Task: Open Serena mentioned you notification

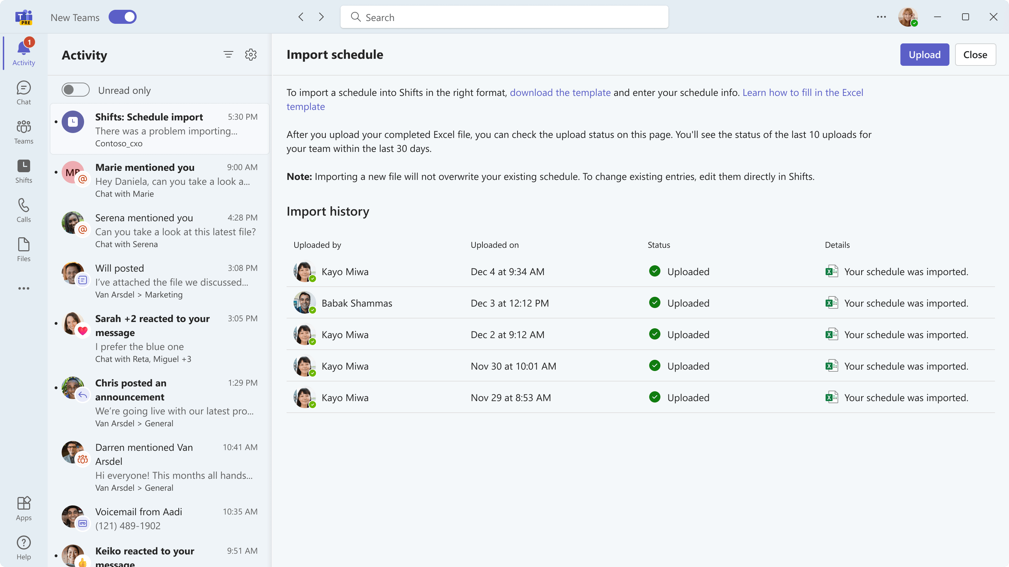Action: (160, 230)
